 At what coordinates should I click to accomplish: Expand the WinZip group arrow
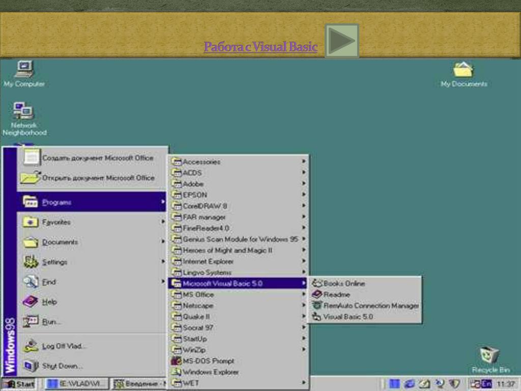click(x=304, y=349)
